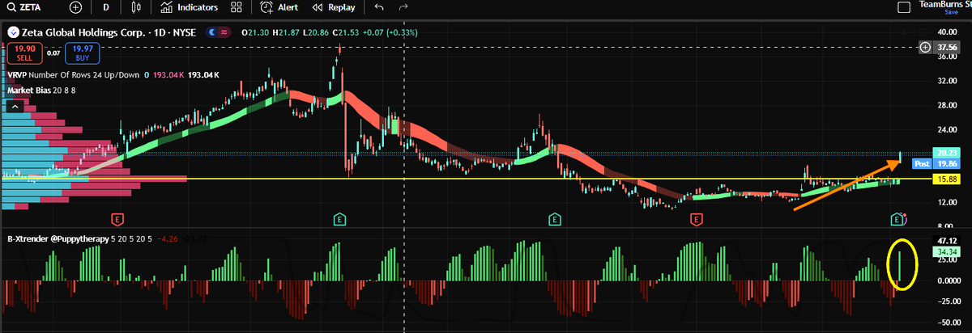Collapse the indicator legend with the up chevron
This screenshot has width=972, height=333.
coord(14,105)
